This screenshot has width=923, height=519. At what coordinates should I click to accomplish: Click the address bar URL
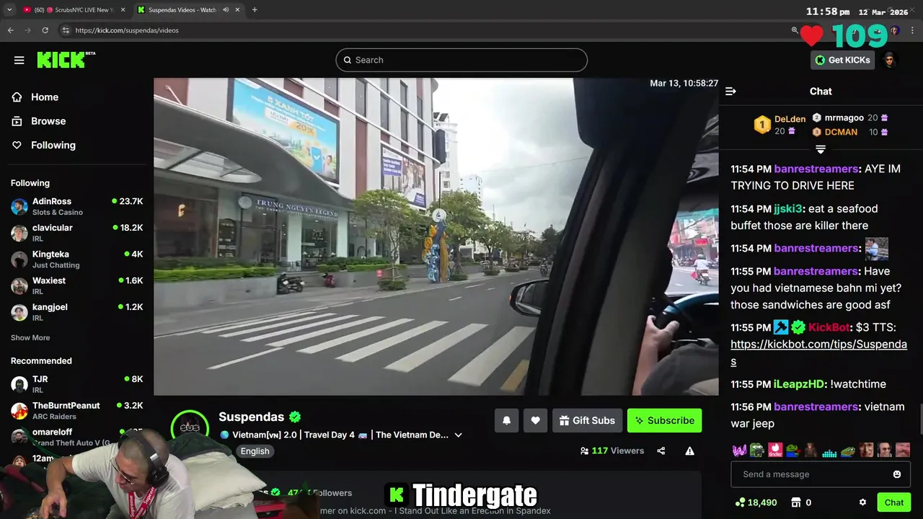[x=127, y=30]
